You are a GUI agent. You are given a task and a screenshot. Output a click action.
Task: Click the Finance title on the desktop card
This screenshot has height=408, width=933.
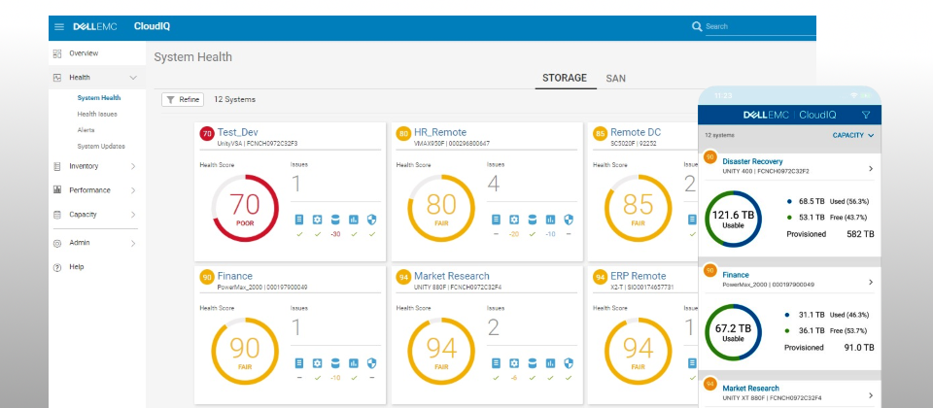235,276
